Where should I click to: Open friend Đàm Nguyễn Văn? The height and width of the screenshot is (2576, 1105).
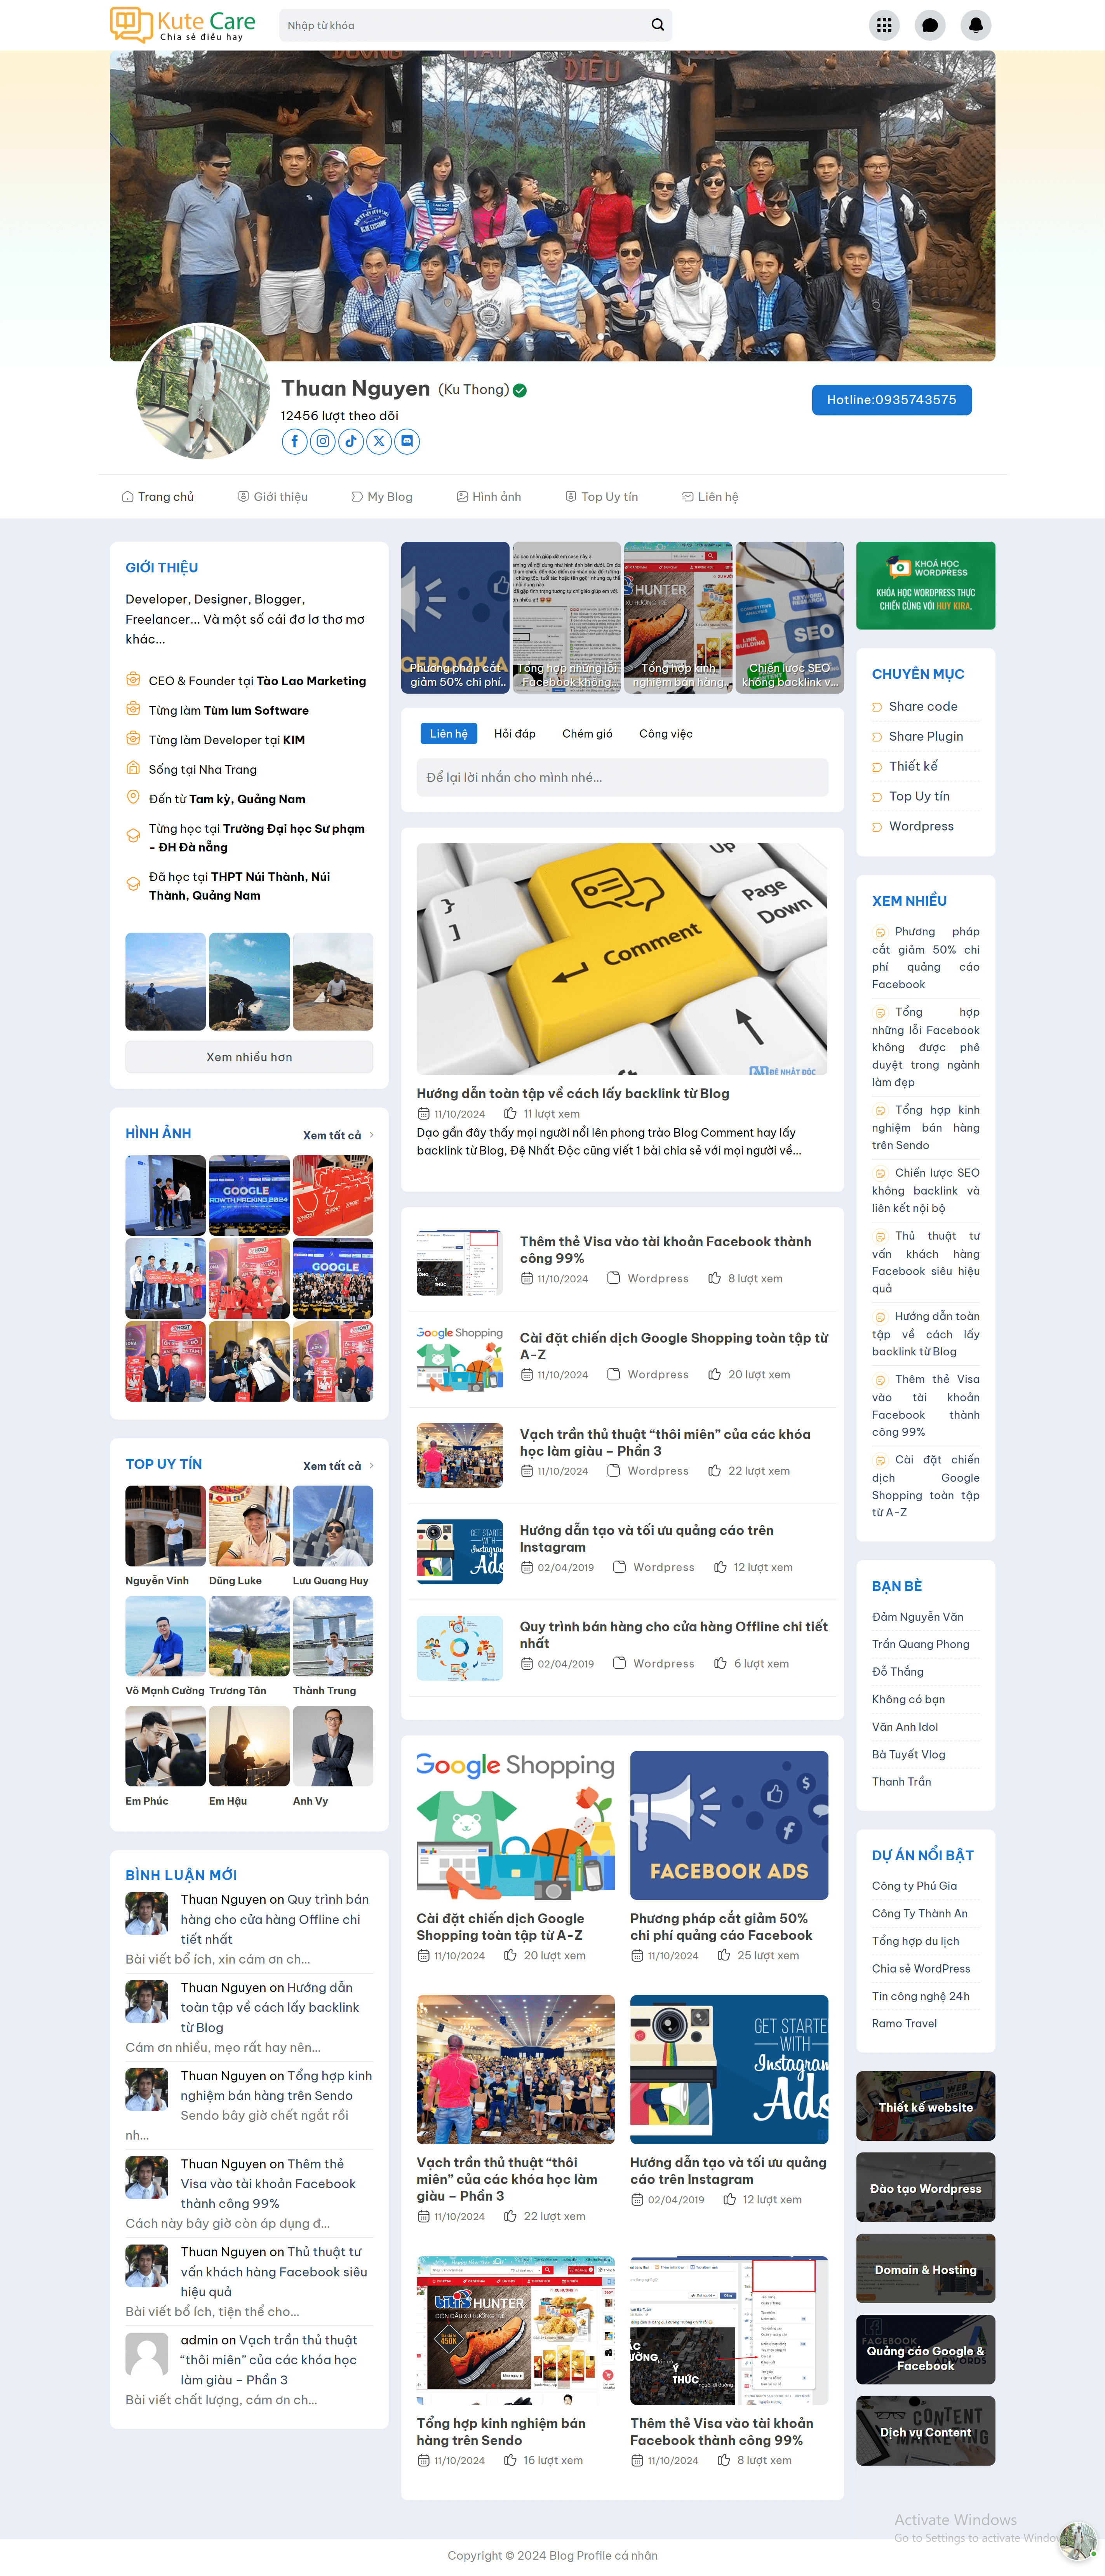pos(917,1617)
